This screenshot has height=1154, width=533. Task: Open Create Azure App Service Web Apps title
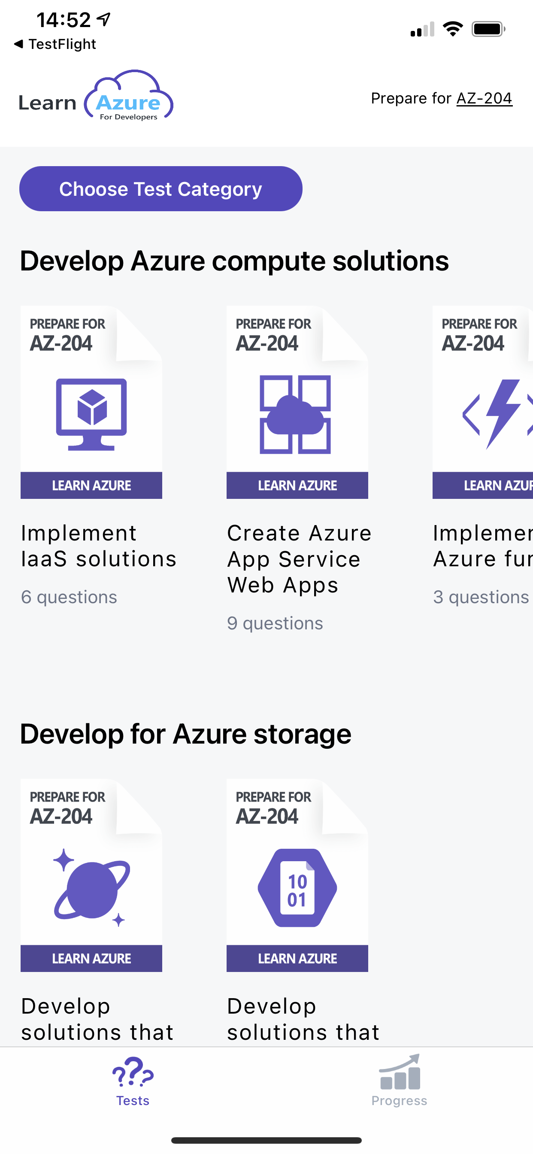click(x=299, y=559)
